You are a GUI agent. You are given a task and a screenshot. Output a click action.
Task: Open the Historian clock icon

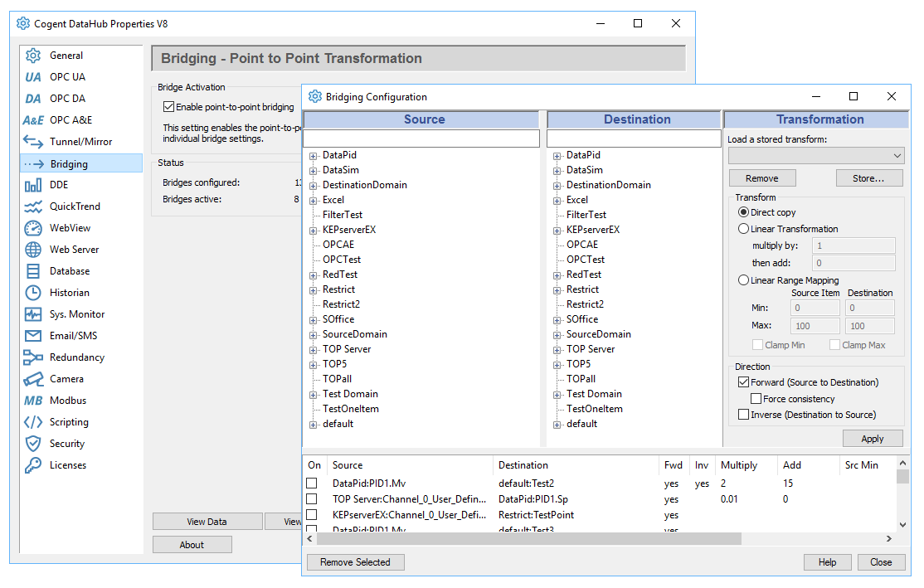(33, 293)
